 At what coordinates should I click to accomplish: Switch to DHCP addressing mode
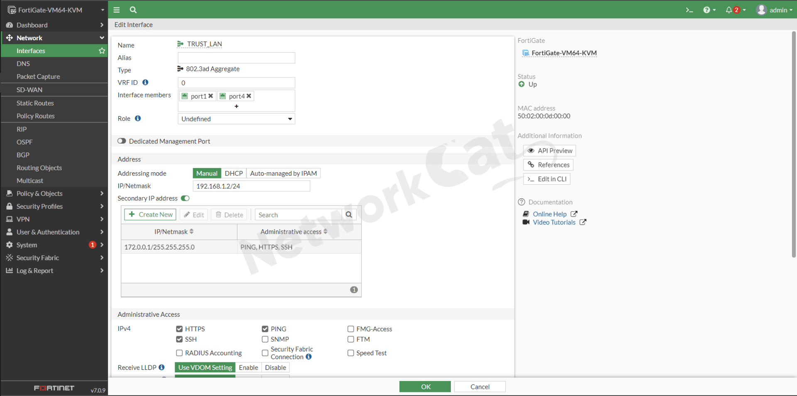(234, 173)
